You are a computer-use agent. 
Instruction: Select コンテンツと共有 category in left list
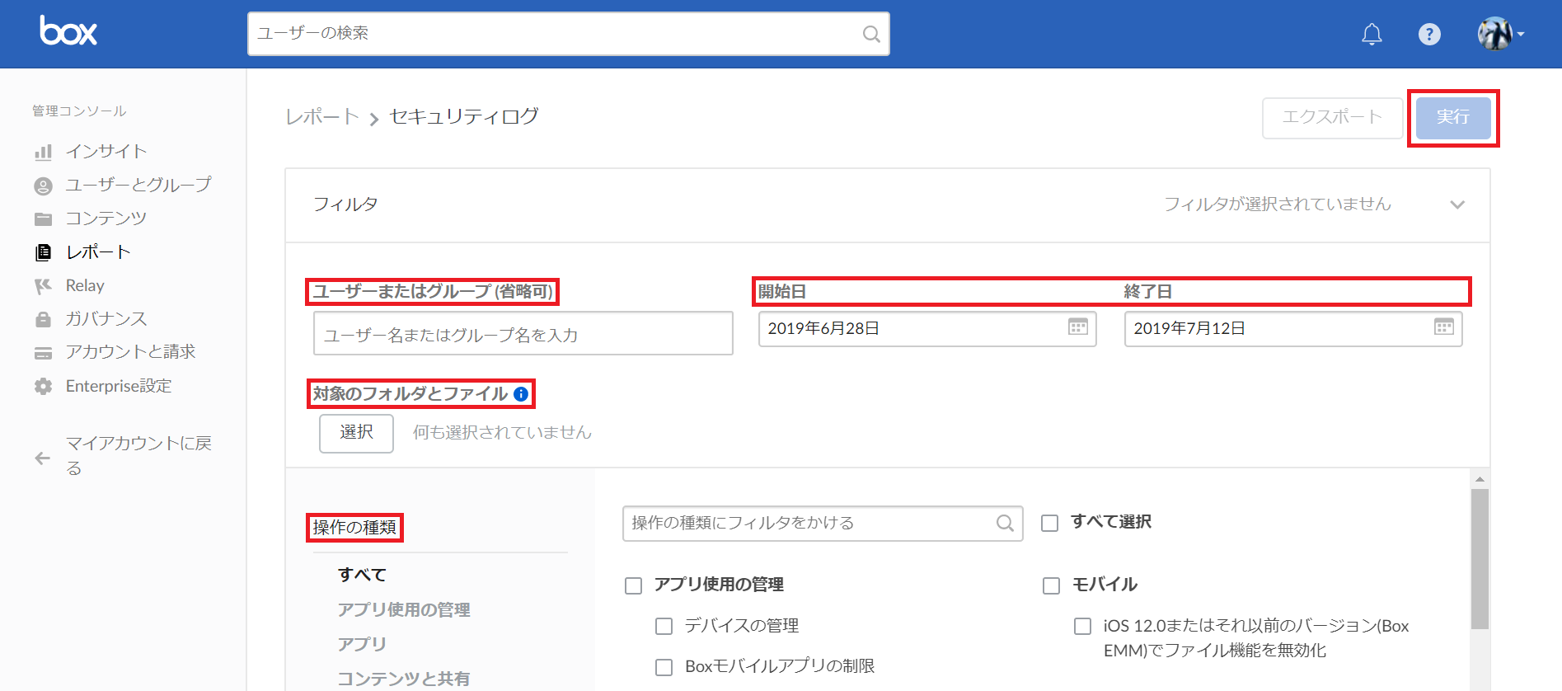coord(404,678)
